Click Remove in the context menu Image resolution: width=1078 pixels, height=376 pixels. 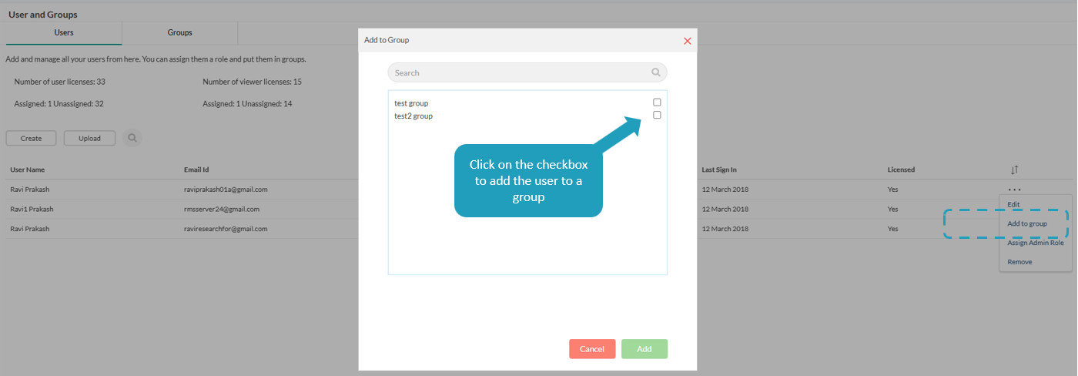coord(1019,262)
